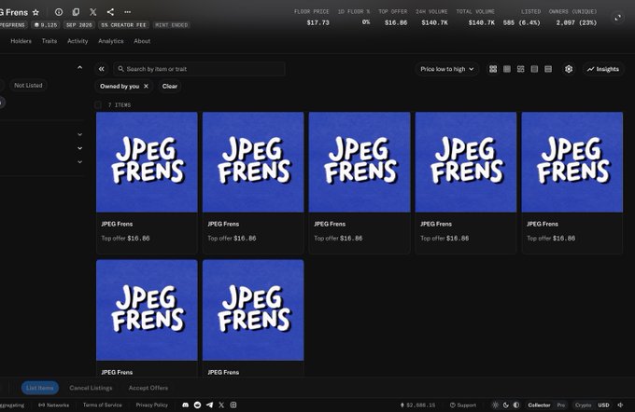Open the Instagram icon in footer
The height and width of the screenshot is (412, 635).
click(x=233, y=405)
